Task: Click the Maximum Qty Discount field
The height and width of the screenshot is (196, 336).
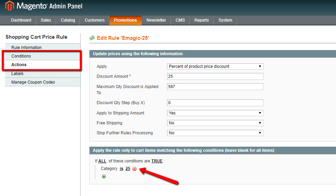Action: click(x=215, y=86)
